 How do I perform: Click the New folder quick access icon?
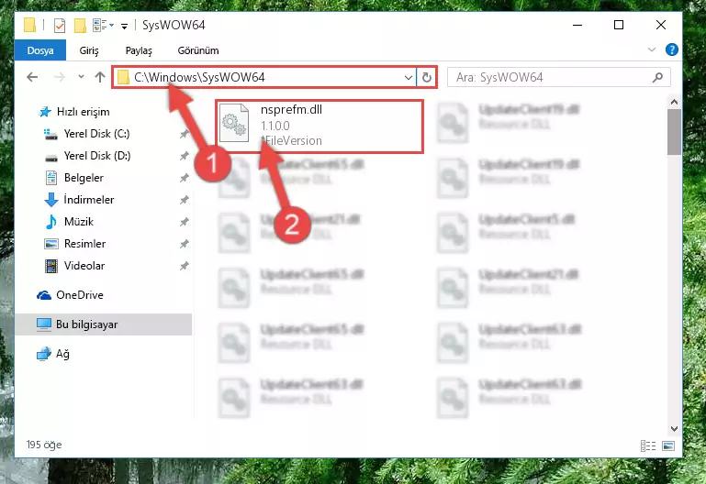pyautogui.click(x=80, y=26)
